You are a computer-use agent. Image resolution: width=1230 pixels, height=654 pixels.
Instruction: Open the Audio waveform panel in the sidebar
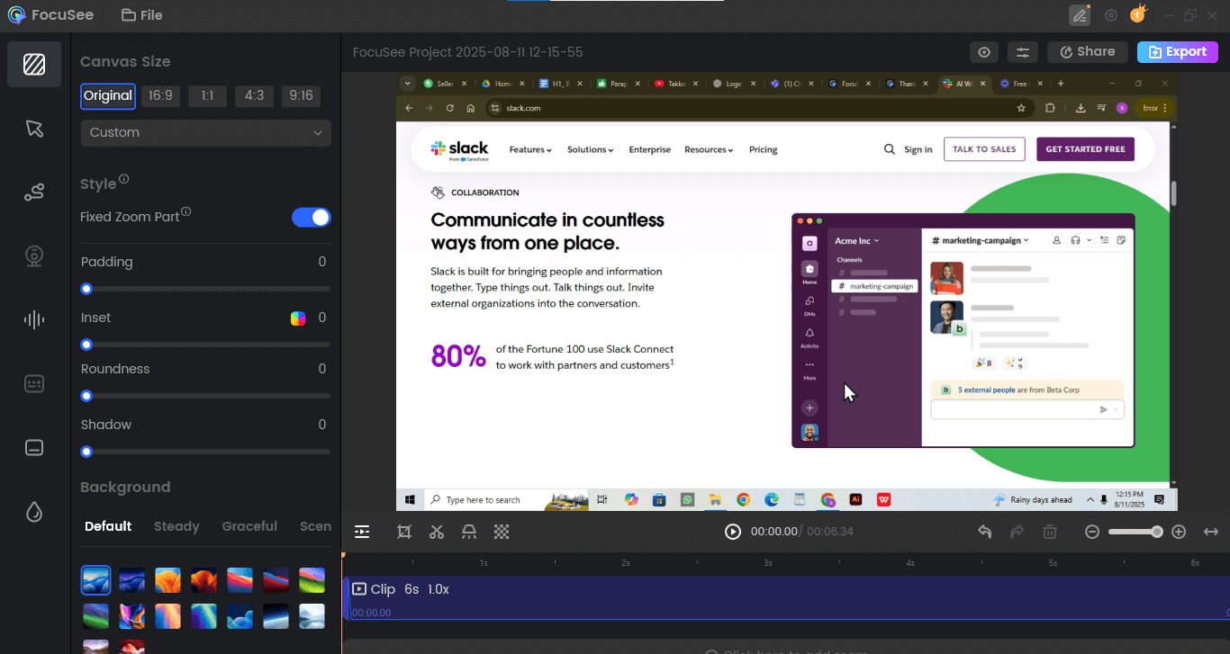tap(34, 319)
